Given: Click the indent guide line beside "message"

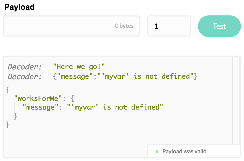Looking at the screenshot, I should pos(14,107).
